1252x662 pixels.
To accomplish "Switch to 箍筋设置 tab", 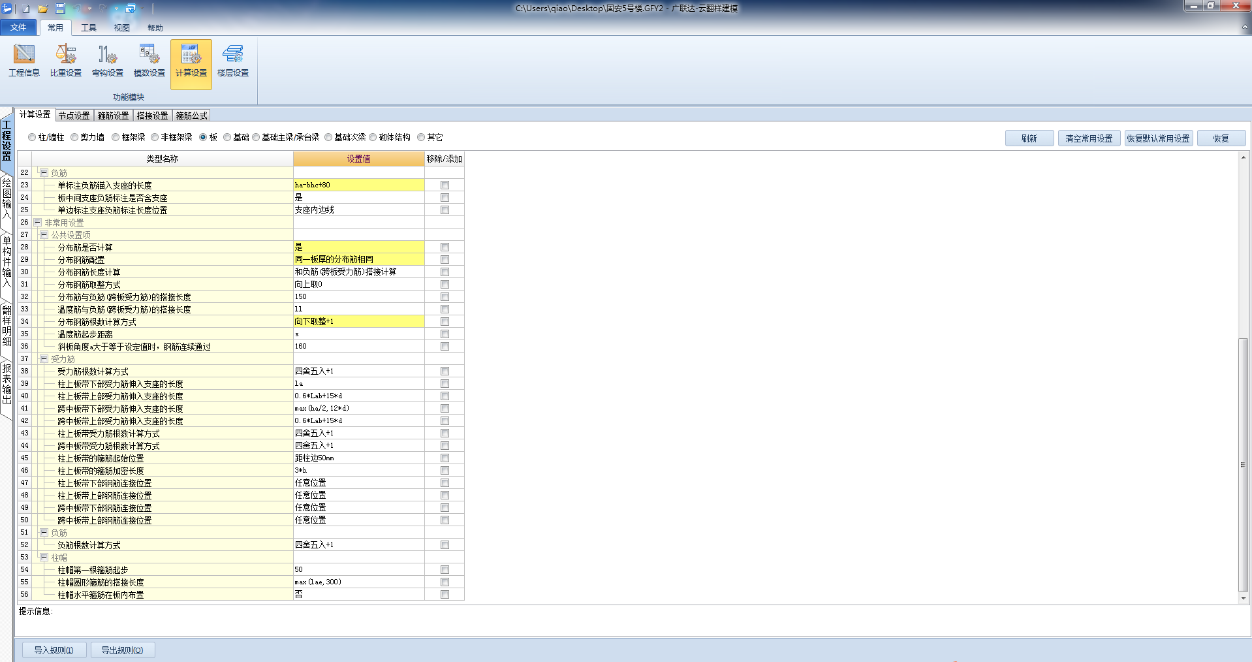I will click(113, 116).
